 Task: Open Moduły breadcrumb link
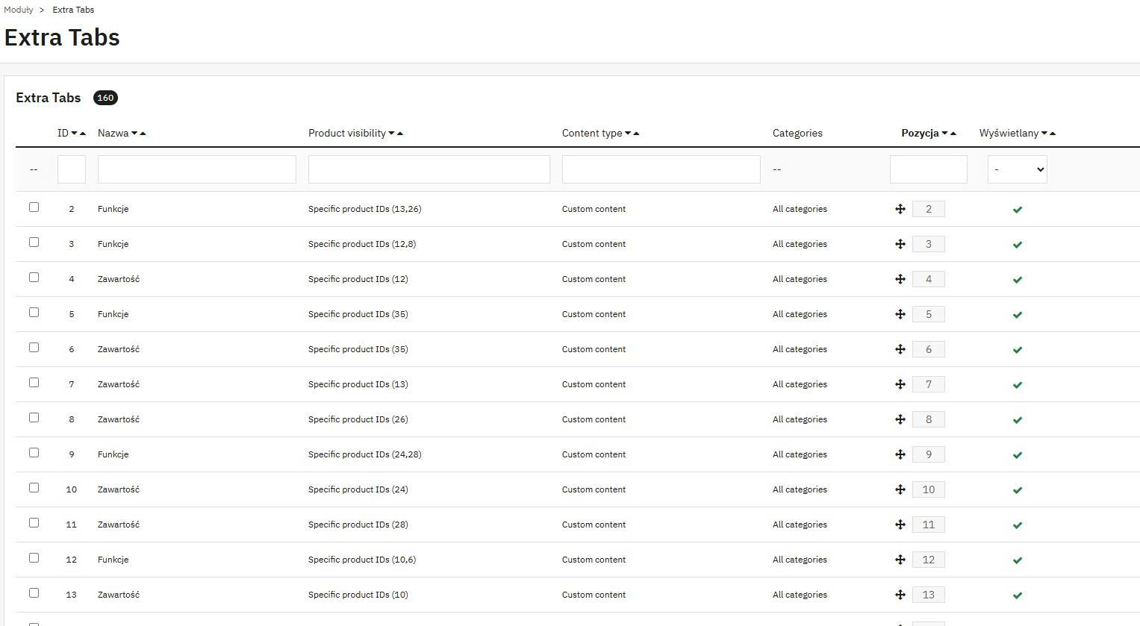tap(19, 10)
